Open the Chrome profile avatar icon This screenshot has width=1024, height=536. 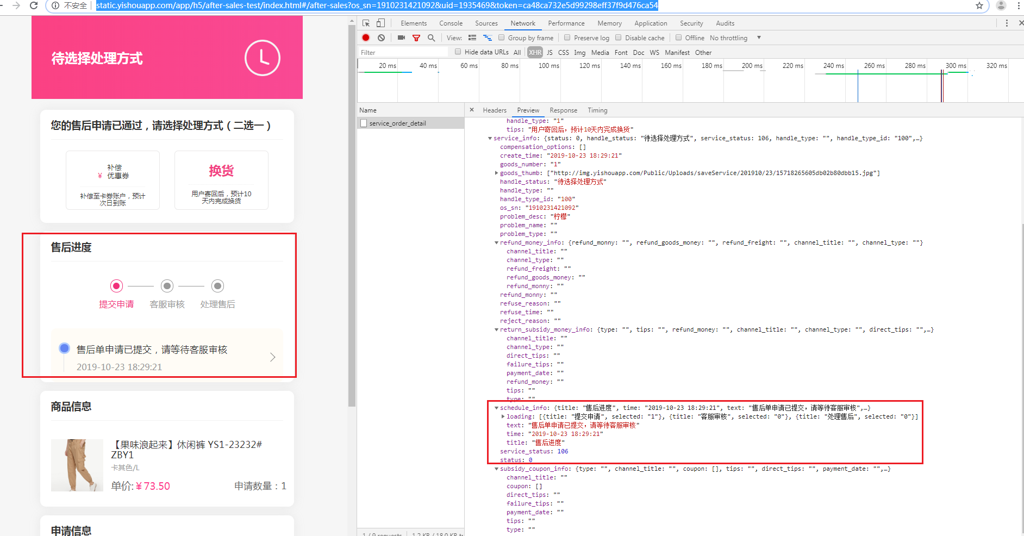tap(1001, 5)
